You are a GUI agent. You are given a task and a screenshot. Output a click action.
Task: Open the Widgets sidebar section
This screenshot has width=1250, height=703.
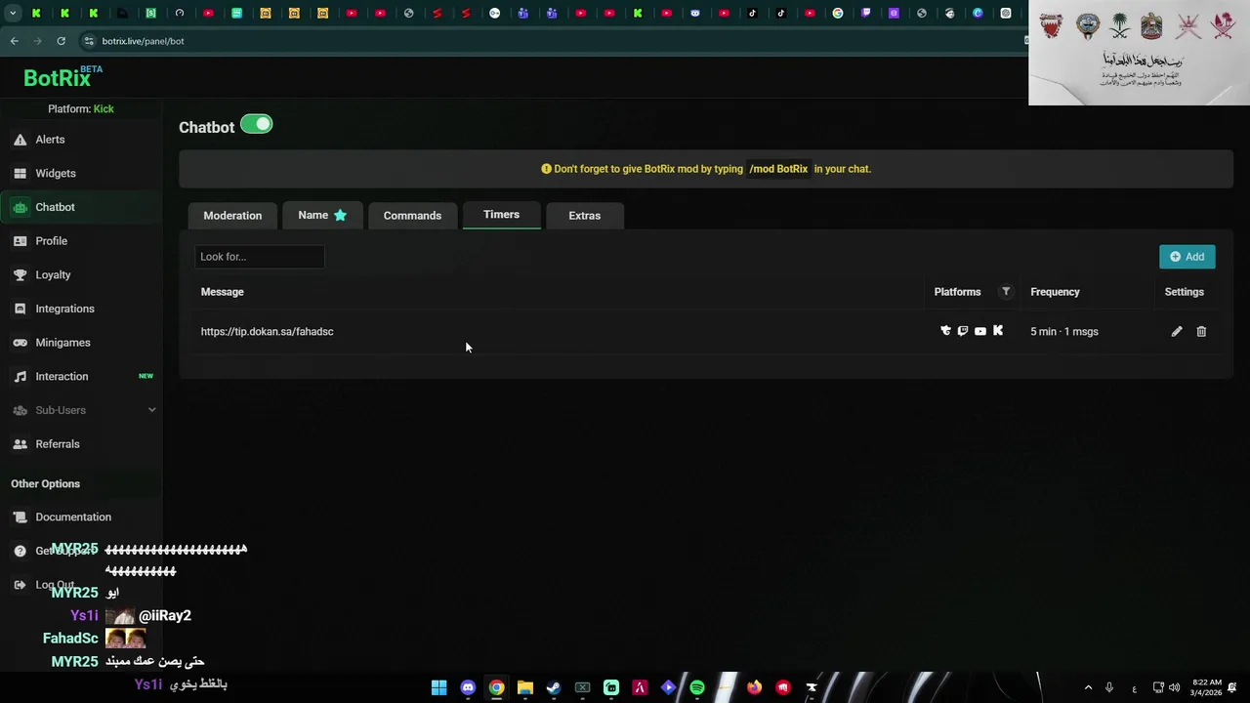(55, 173)
